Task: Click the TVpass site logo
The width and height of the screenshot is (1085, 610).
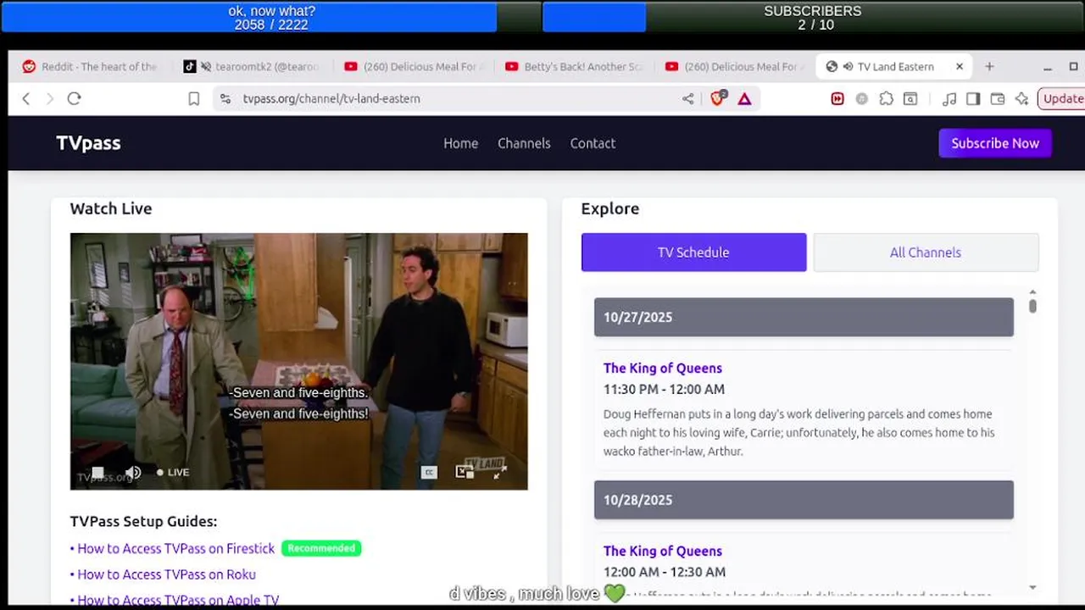Action: click(88, 143)
